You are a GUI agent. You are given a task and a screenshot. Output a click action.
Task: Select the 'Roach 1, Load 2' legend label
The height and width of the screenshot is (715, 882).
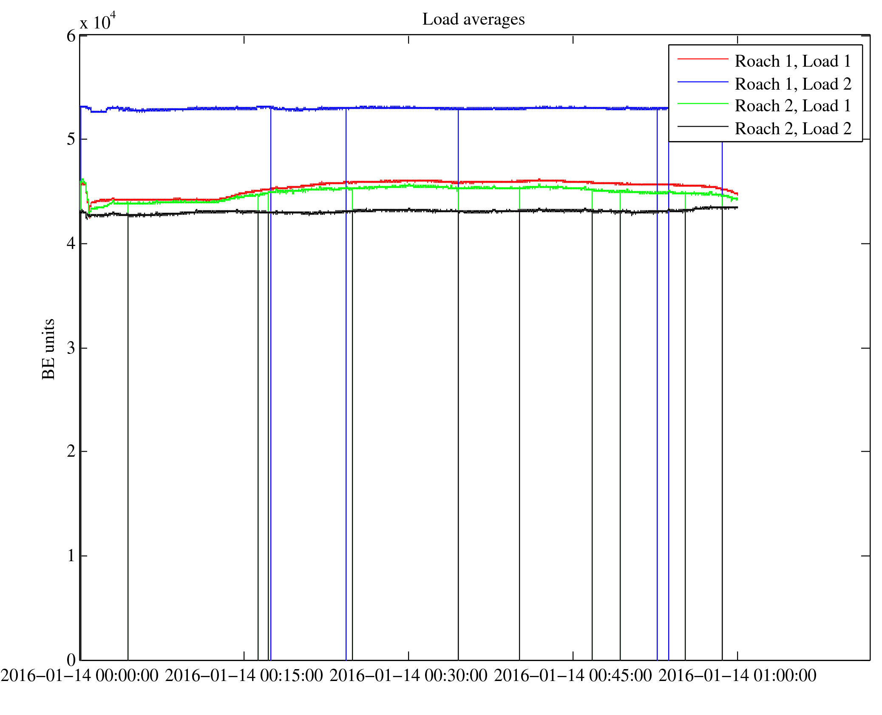click(793, 84)
